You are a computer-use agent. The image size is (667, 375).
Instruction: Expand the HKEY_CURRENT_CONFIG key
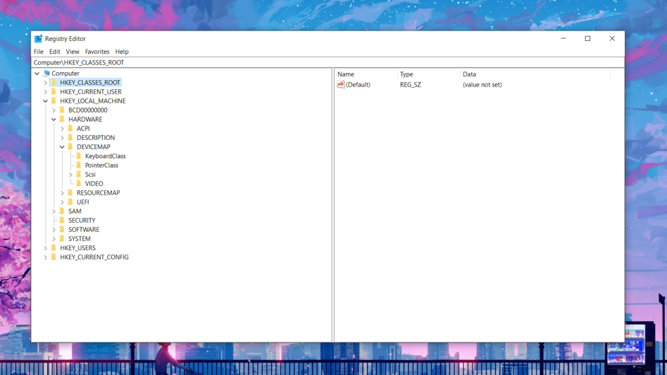[x=46, y=257]
